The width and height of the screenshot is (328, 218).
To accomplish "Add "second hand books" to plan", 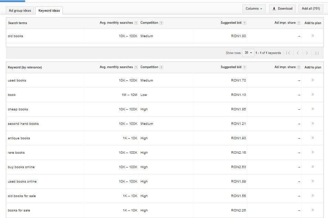I will pyautogui.click(x=313, y=123).
